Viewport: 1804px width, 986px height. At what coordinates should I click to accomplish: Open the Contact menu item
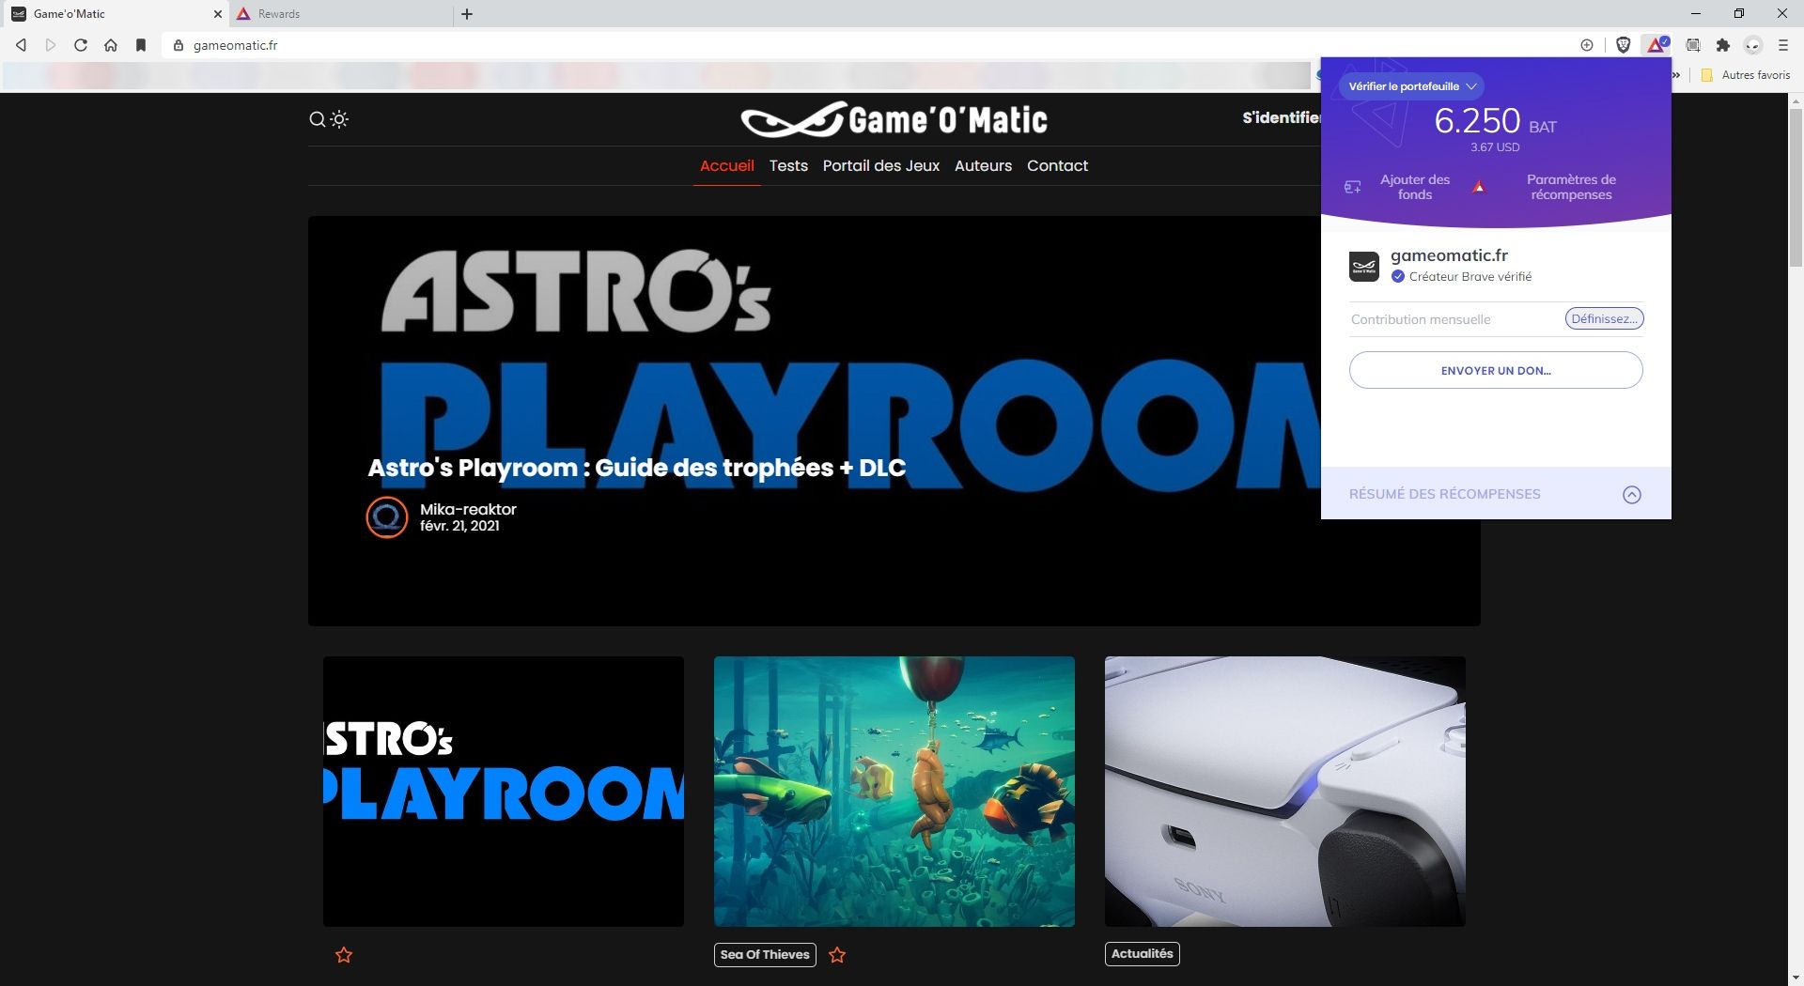[x=1057, y=165]
